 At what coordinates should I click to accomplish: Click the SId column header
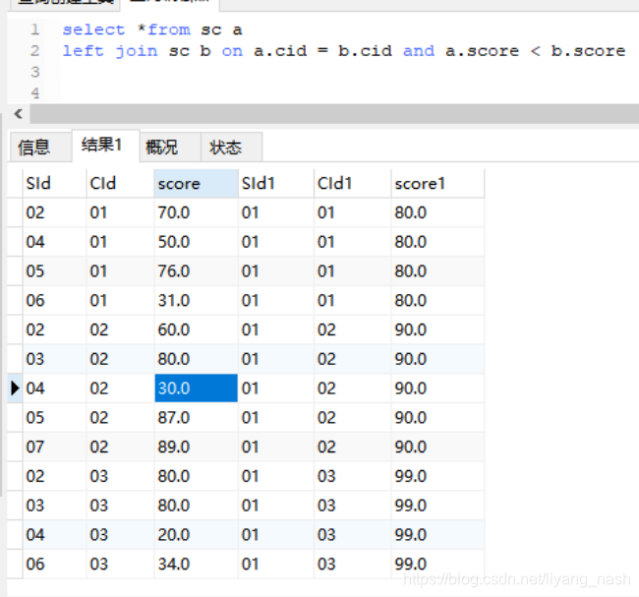coord(55,184)
